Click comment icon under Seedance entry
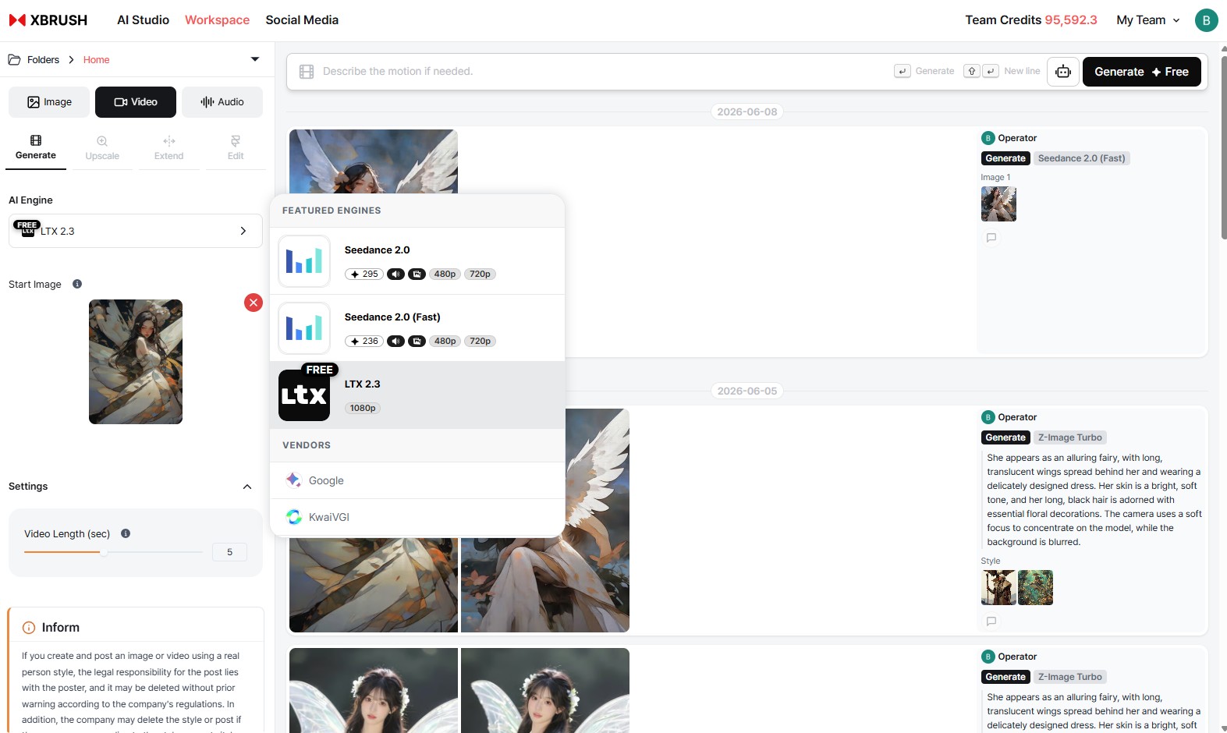This screenshot has width=1227, height=733. pyautogui.click(x=991, y=238)
